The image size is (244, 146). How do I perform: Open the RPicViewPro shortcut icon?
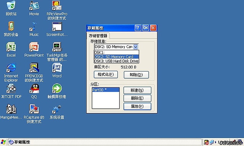coord(57,10)
